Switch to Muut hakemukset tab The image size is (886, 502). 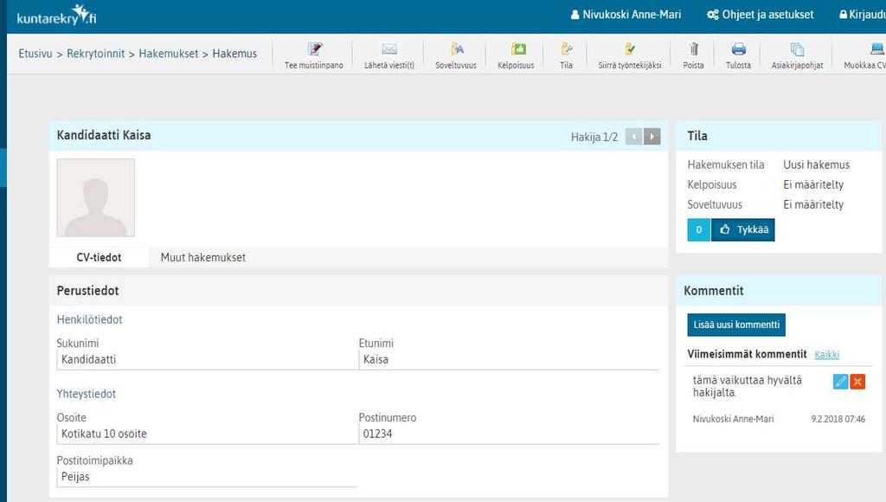(202, 257)
